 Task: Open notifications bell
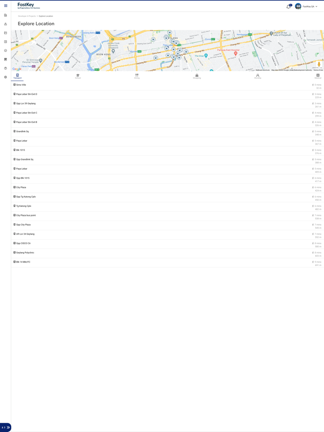pos(289,6)
